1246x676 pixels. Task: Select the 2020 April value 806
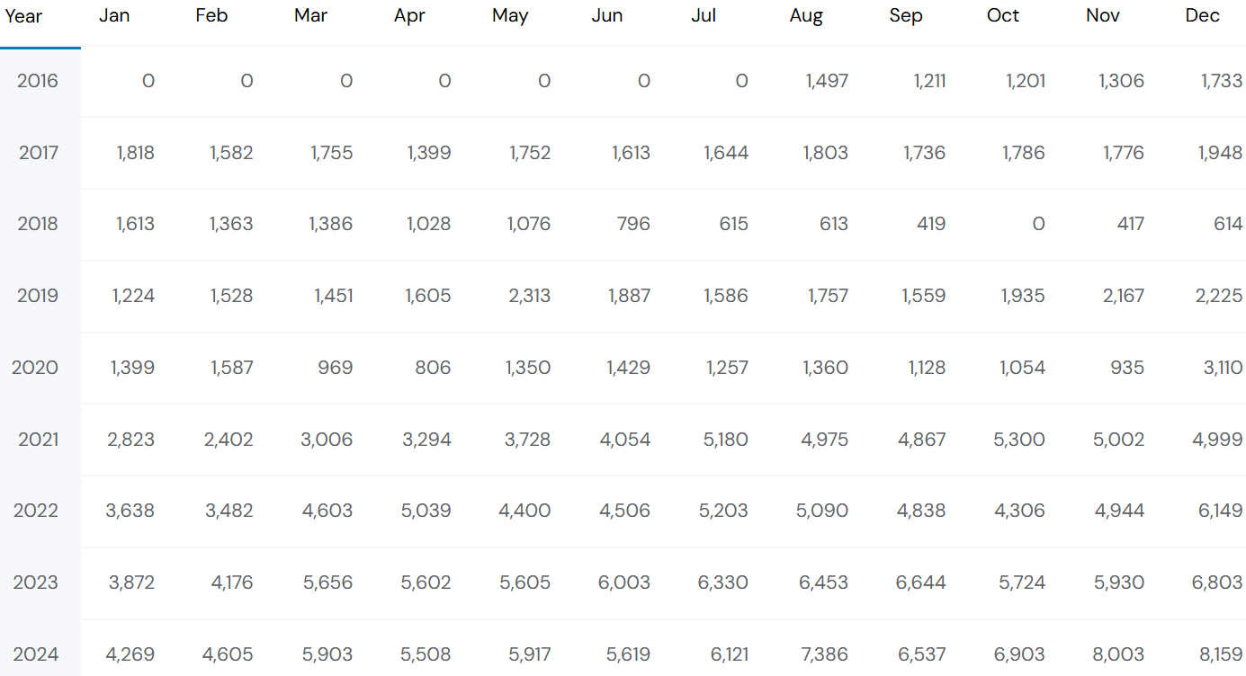[435, 368]
